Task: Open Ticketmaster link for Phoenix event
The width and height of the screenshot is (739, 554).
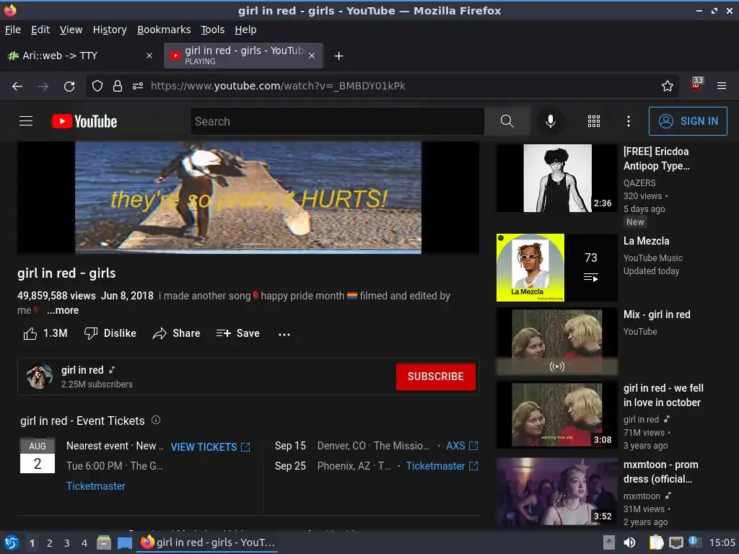Action: pyautogui.click(x=442, y=466)
